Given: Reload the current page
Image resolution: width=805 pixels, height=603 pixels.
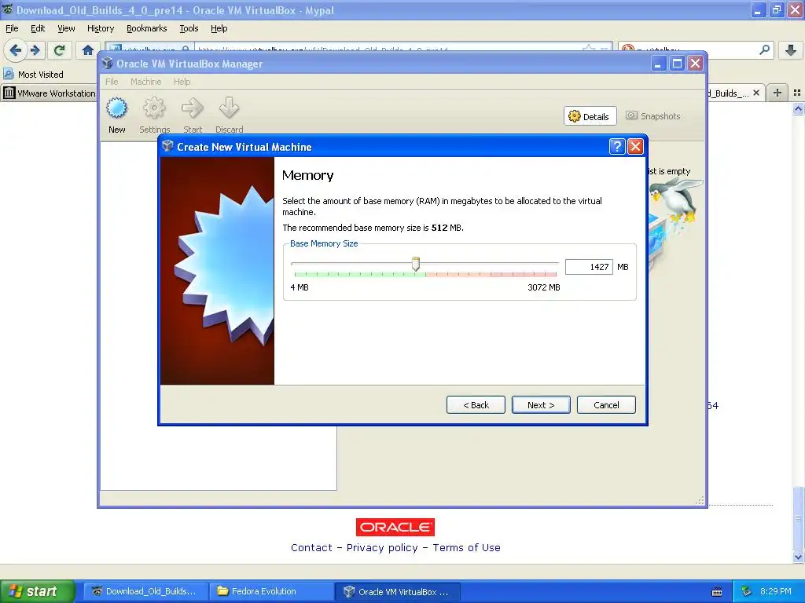Looking at the screenshot, I should click(x=60, y=50).
